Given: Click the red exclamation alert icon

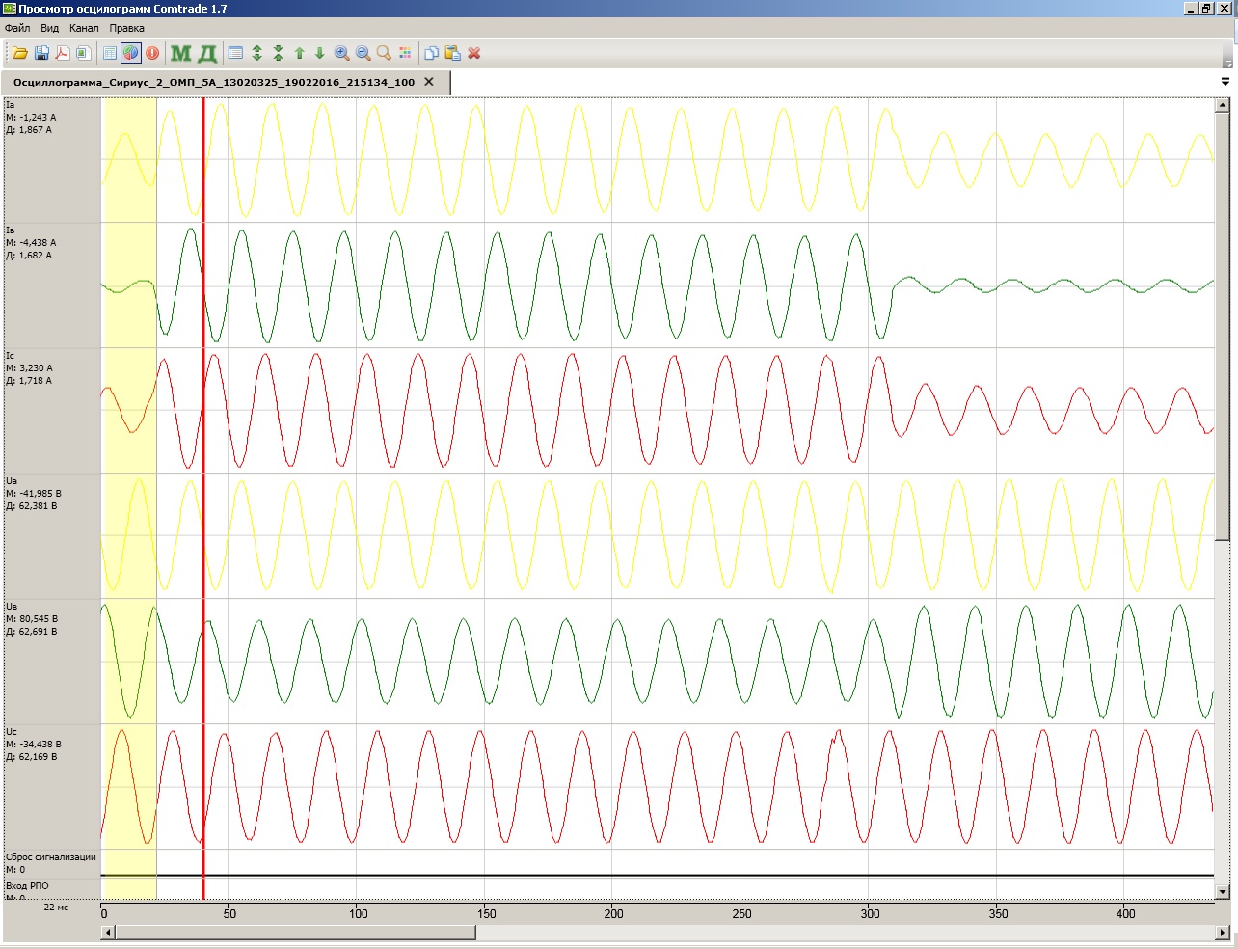Looking at the screenshot, I should click(152, 53).
